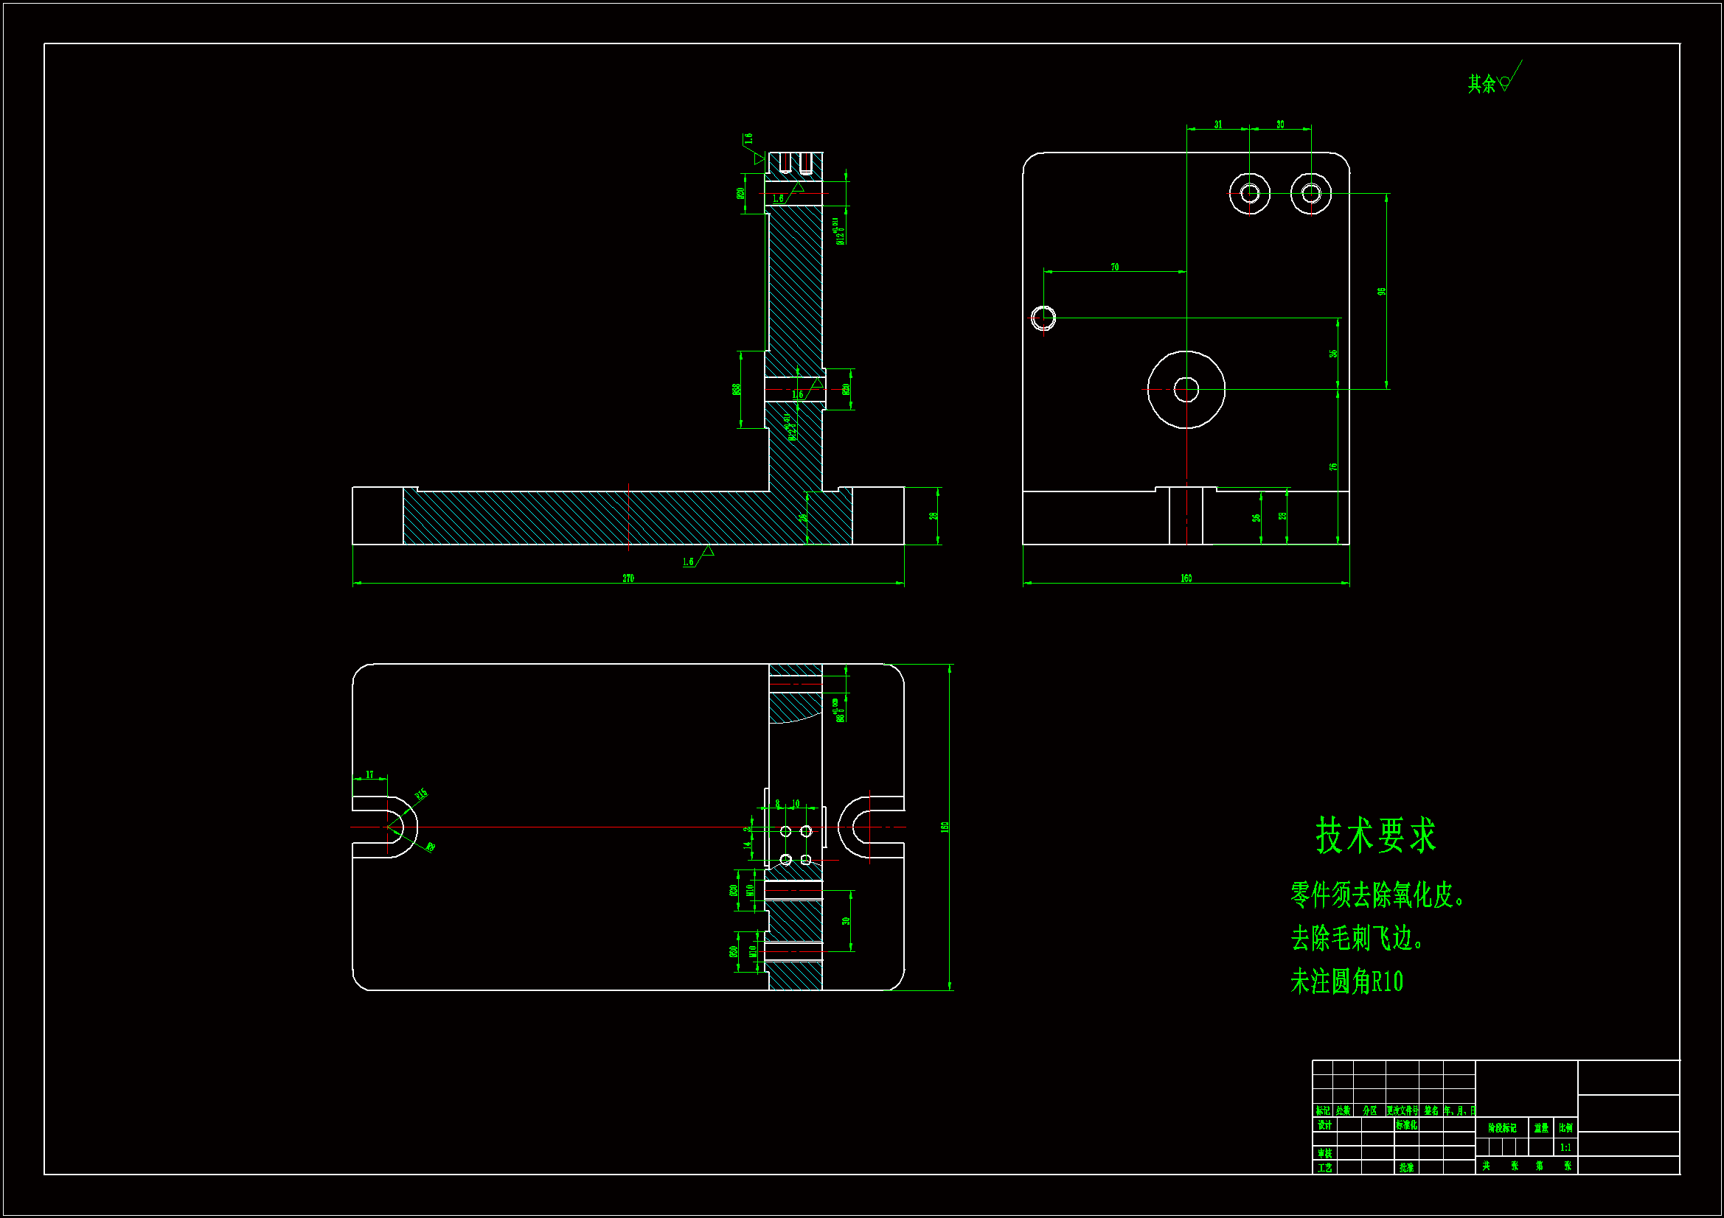Select the 技术要求 heading text
This screenshot has height=1218, width=1724.
tap(1374, 836)
